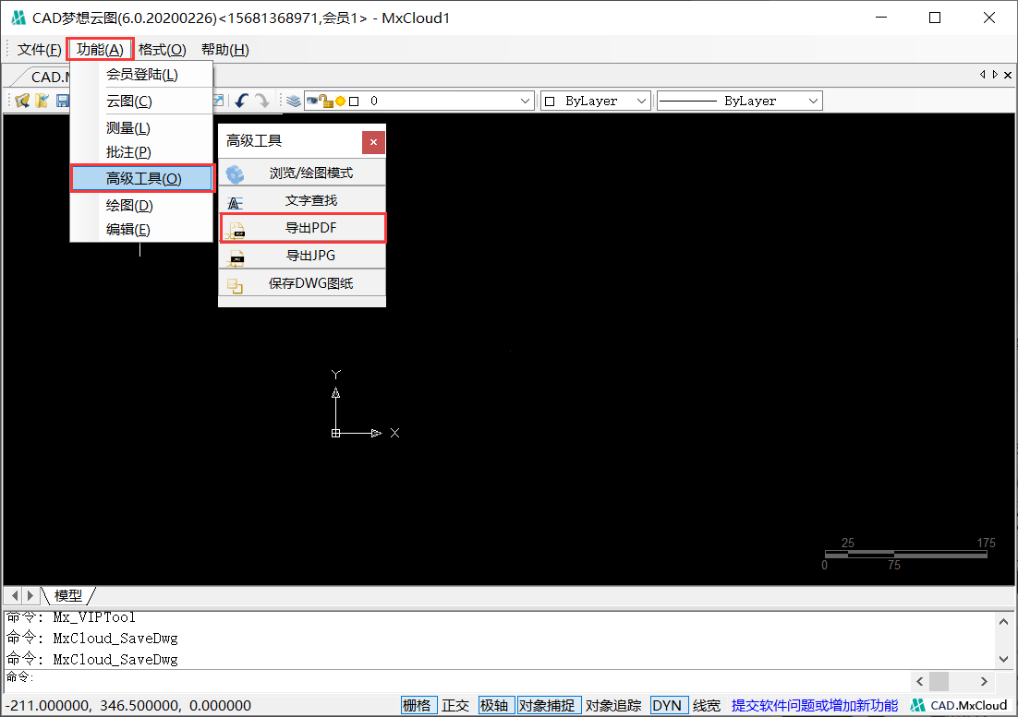The height and width of the screenshot is (717, 1018).
Task: Click the command line horizontal scrollbar thumb
Action: [939, 681]
